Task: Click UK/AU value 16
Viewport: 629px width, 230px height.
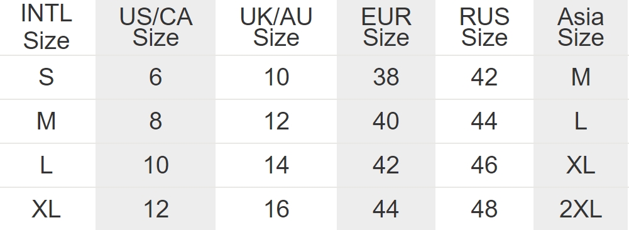Action: 276,209
